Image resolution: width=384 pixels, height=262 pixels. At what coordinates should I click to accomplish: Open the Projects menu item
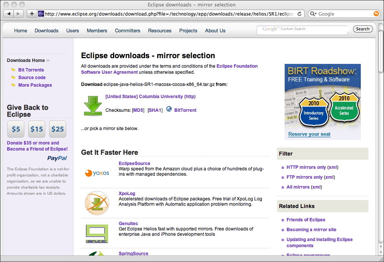(x=188, y=30)
